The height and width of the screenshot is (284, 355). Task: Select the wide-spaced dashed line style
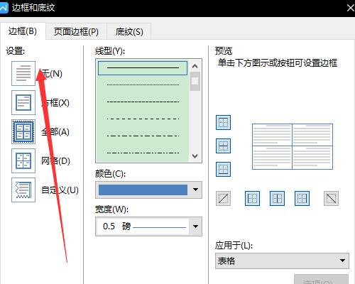[143, 119]
